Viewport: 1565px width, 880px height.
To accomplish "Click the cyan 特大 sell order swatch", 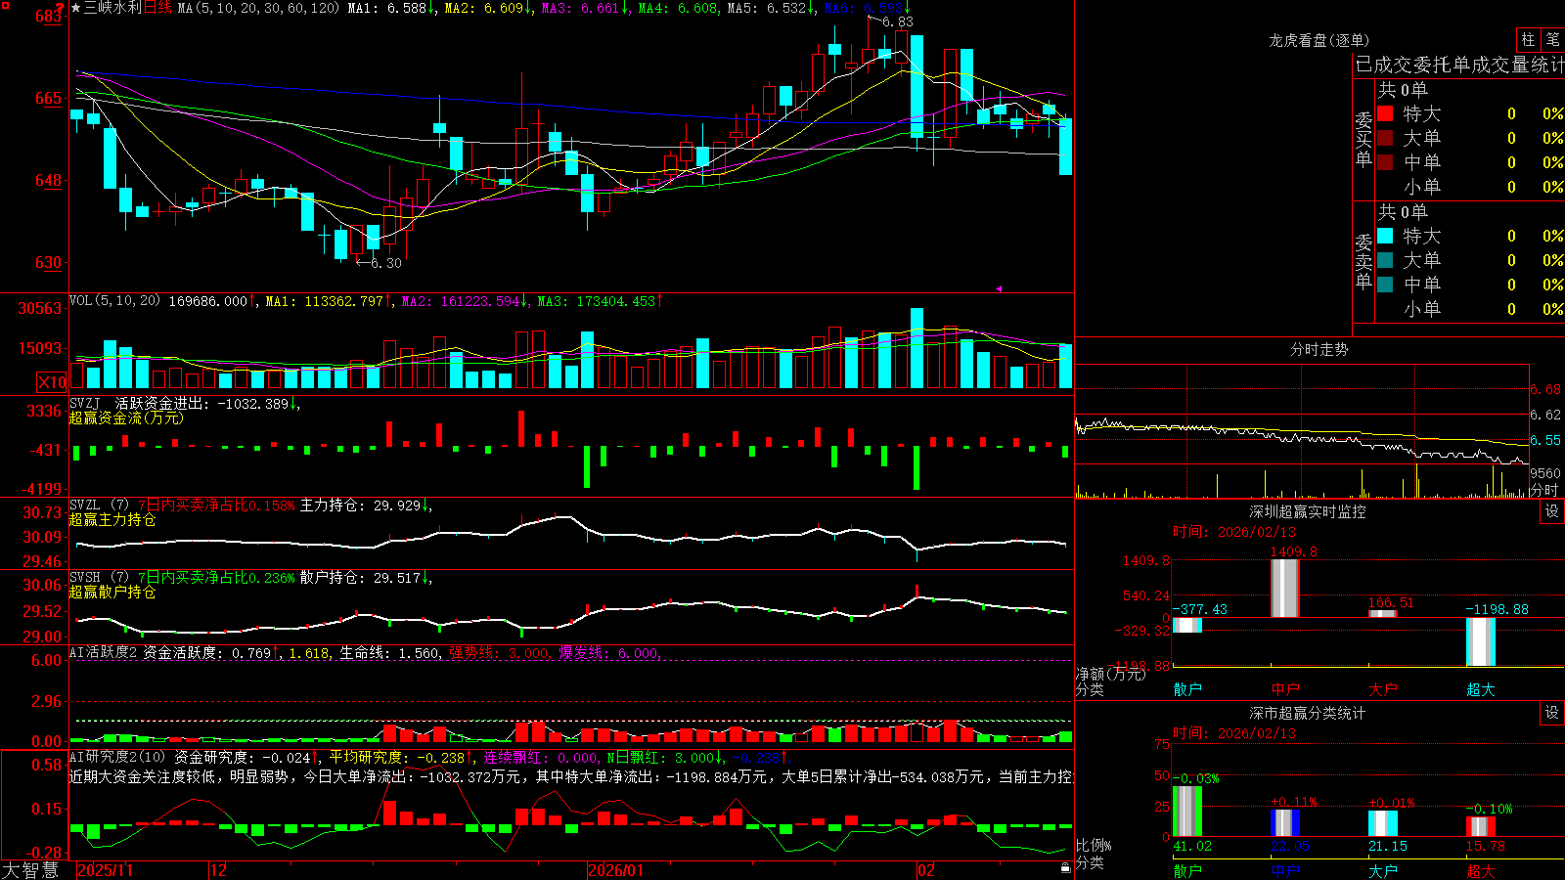I will coord(1385,236).
